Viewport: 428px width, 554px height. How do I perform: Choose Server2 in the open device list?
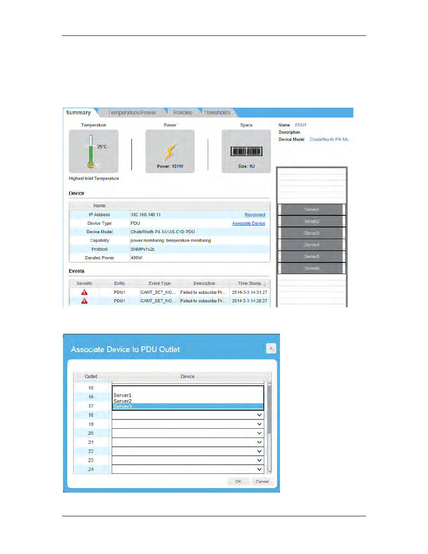tap(188, 401)
